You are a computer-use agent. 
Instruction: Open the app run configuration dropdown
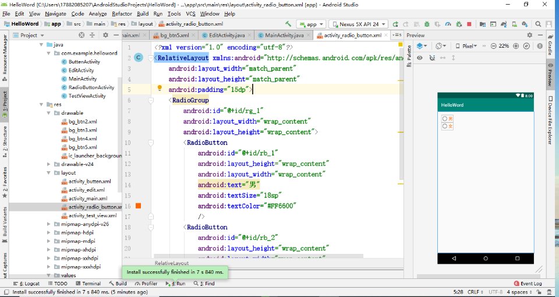tap(311, 24)
